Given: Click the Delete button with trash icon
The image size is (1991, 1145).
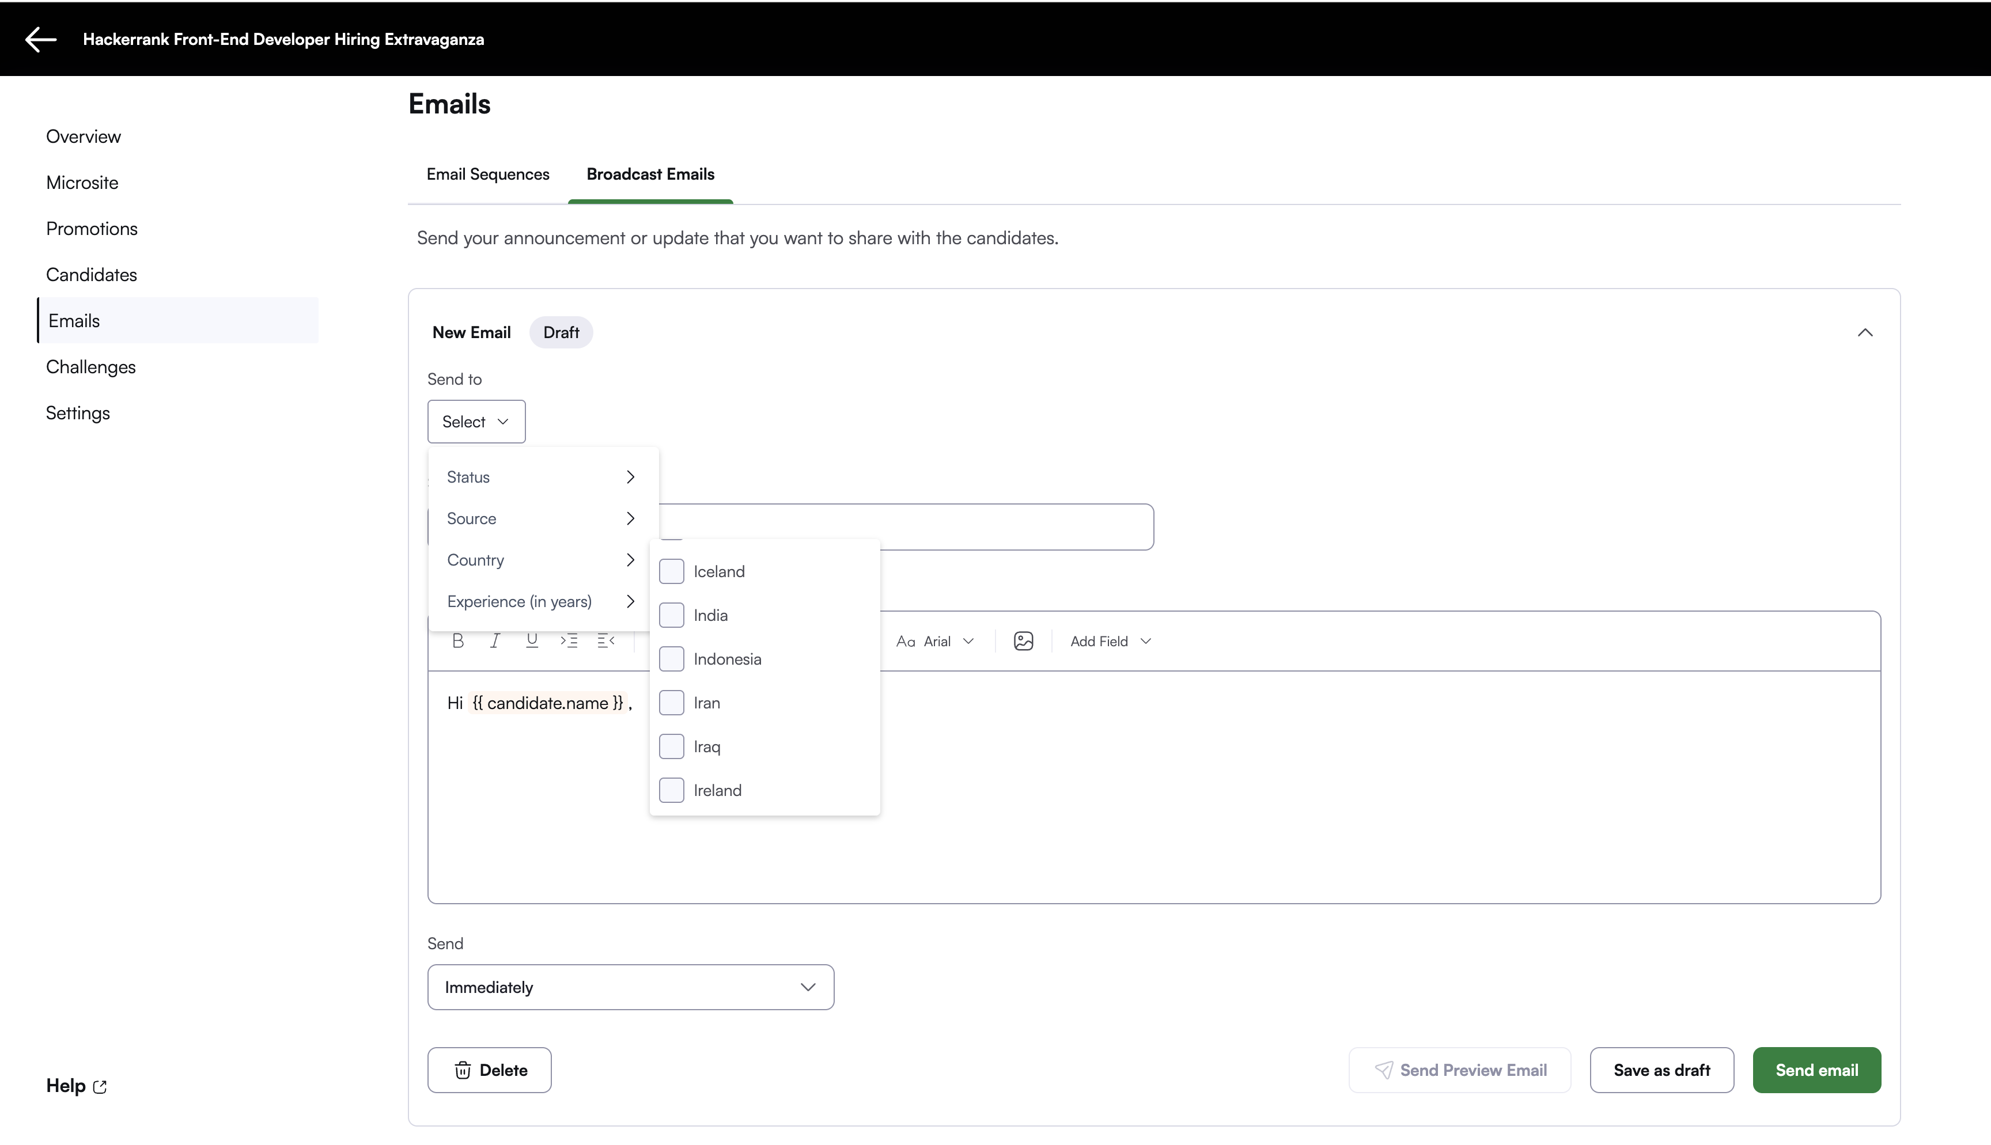Looking at the screenshot, I should (489, 1070).
